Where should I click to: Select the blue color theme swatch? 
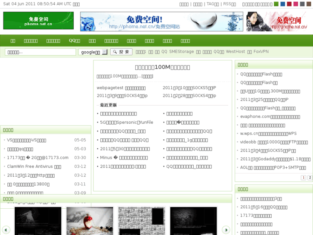coord(283,4)
